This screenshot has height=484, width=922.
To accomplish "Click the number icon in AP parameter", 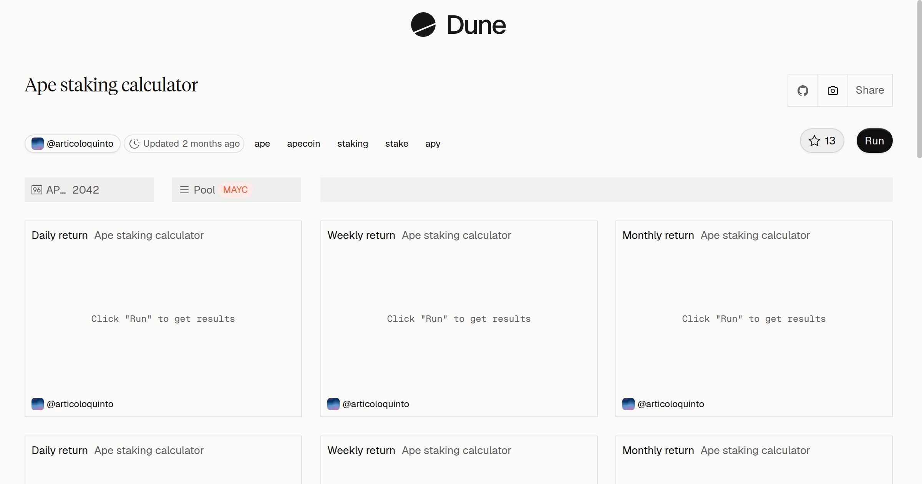I will (x=37, y=190).
